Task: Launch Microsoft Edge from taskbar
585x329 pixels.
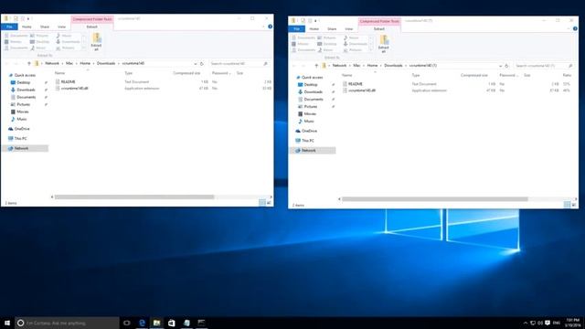Action: (142, 323)
